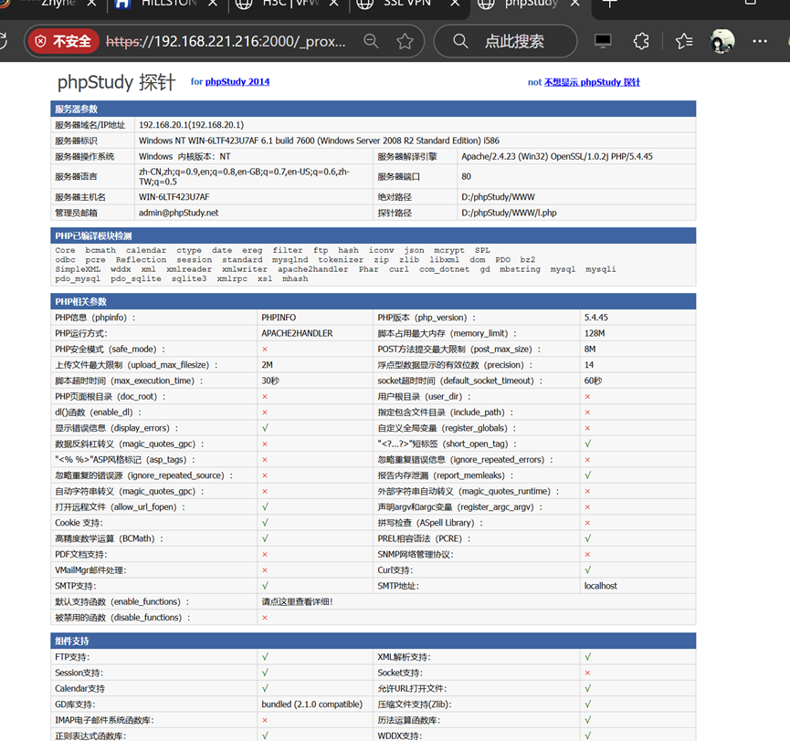Open the browser extensions puzzle icon
Image resolution: width=790 pixels, height=741 pixels.
641,41
